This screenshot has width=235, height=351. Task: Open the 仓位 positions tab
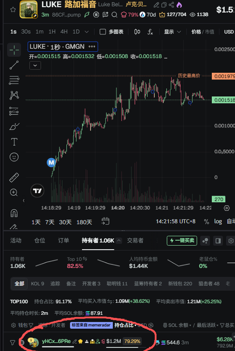click(40, 241)
